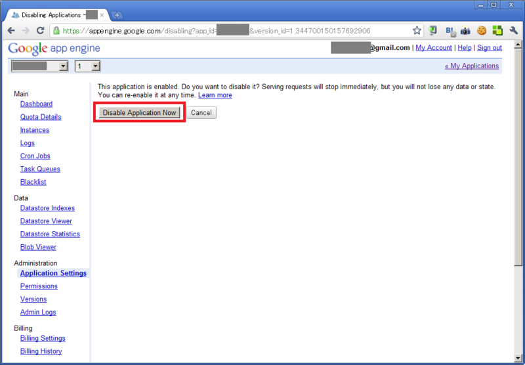Bookmark this page with the star icon
Screen dimensions: 525x365
pyautogui.click(x=417, y=31)
